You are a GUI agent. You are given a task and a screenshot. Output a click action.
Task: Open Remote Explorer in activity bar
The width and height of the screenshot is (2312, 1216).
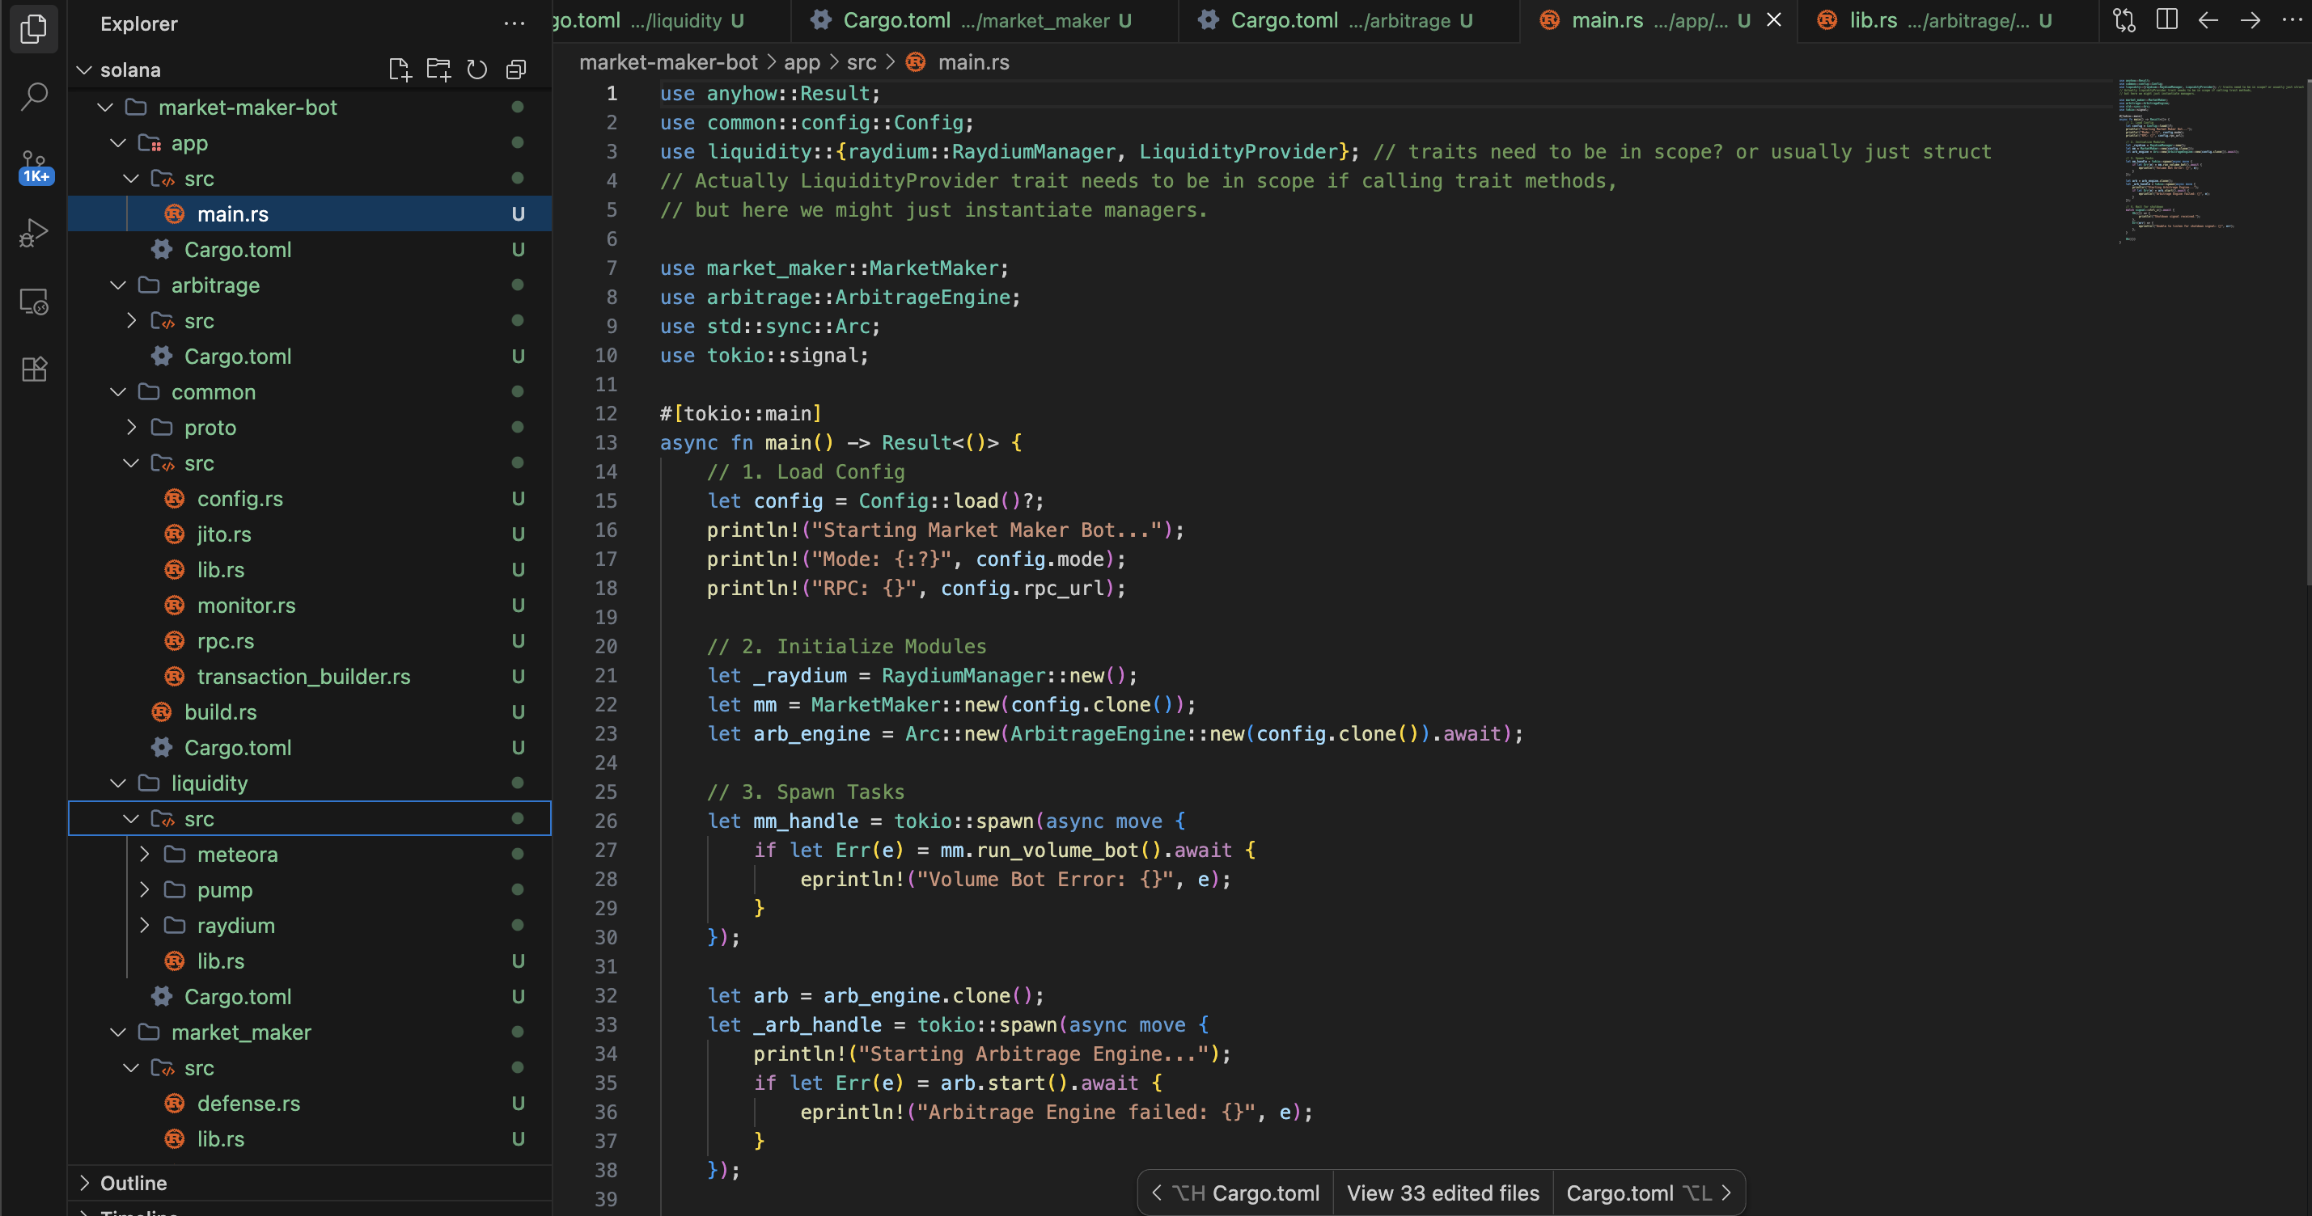[x=33, y=302]
